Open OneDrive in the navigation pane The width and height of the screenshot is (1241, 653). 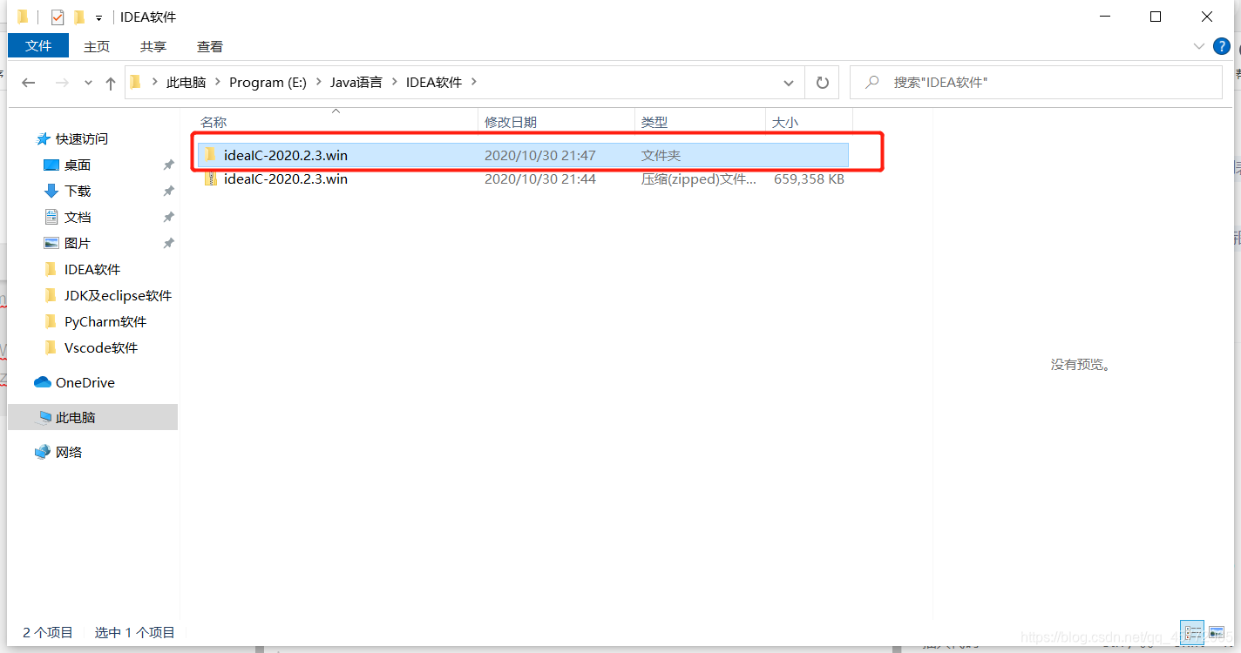pos(85,382)
